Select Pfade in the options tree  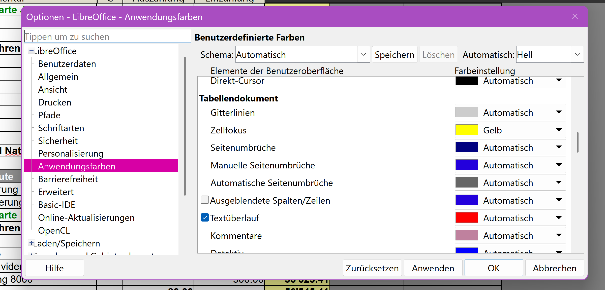click(49, 115)
